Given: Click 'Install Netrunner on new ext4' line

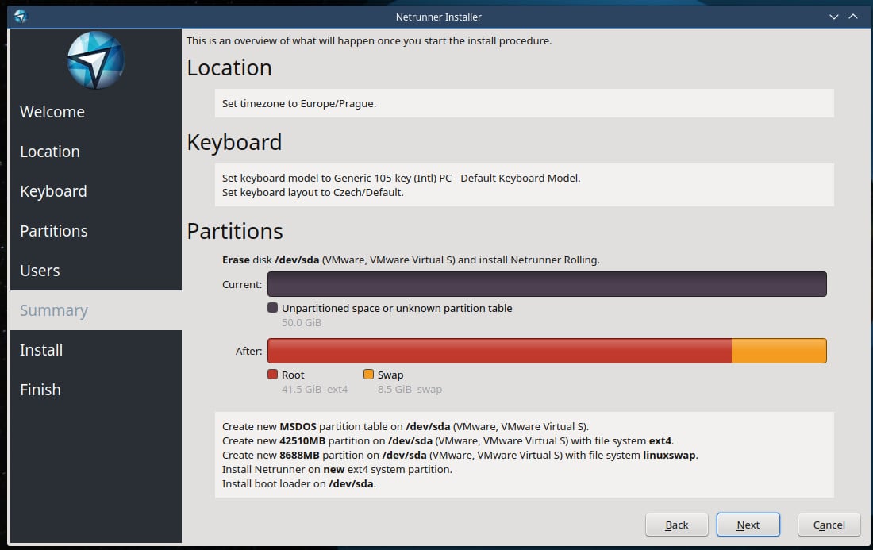Looking at the screenshot, I should point(337,470).
